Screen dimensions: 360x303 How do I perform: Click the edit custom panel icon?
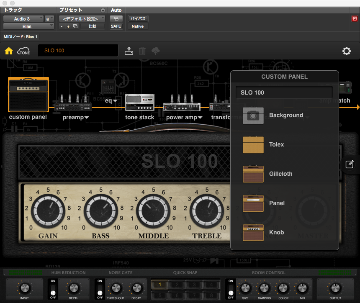tap(350, 164)
